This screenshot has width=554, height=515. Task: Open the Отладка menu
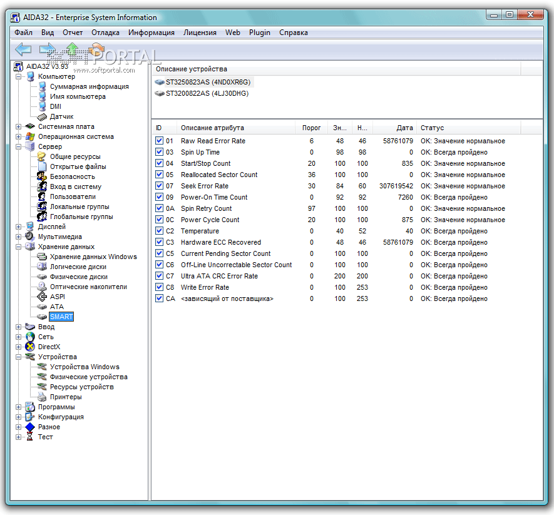(105, 33)
